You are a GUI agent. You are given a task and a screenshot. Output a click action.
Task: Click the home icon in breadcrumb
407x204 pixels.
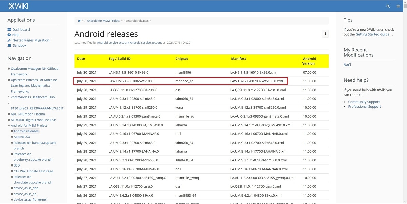(x=79, y=21)
